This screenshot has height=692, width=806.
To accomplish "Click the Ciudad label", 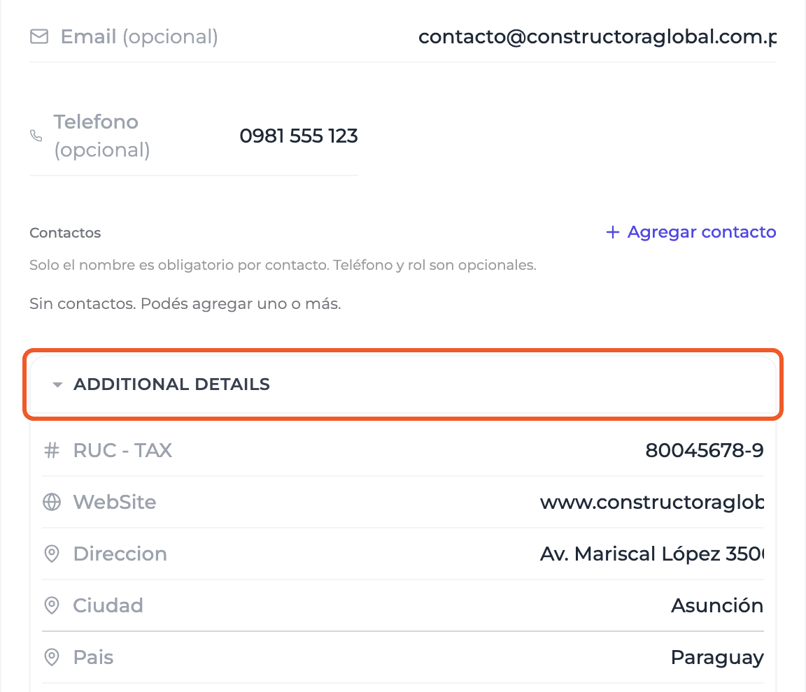I will coord(108,606).
